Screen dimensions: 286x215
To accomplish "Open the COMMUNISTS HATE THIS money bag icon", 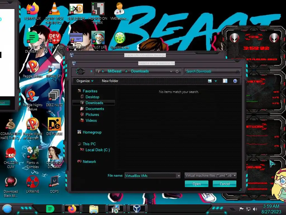I will (11, 129).
